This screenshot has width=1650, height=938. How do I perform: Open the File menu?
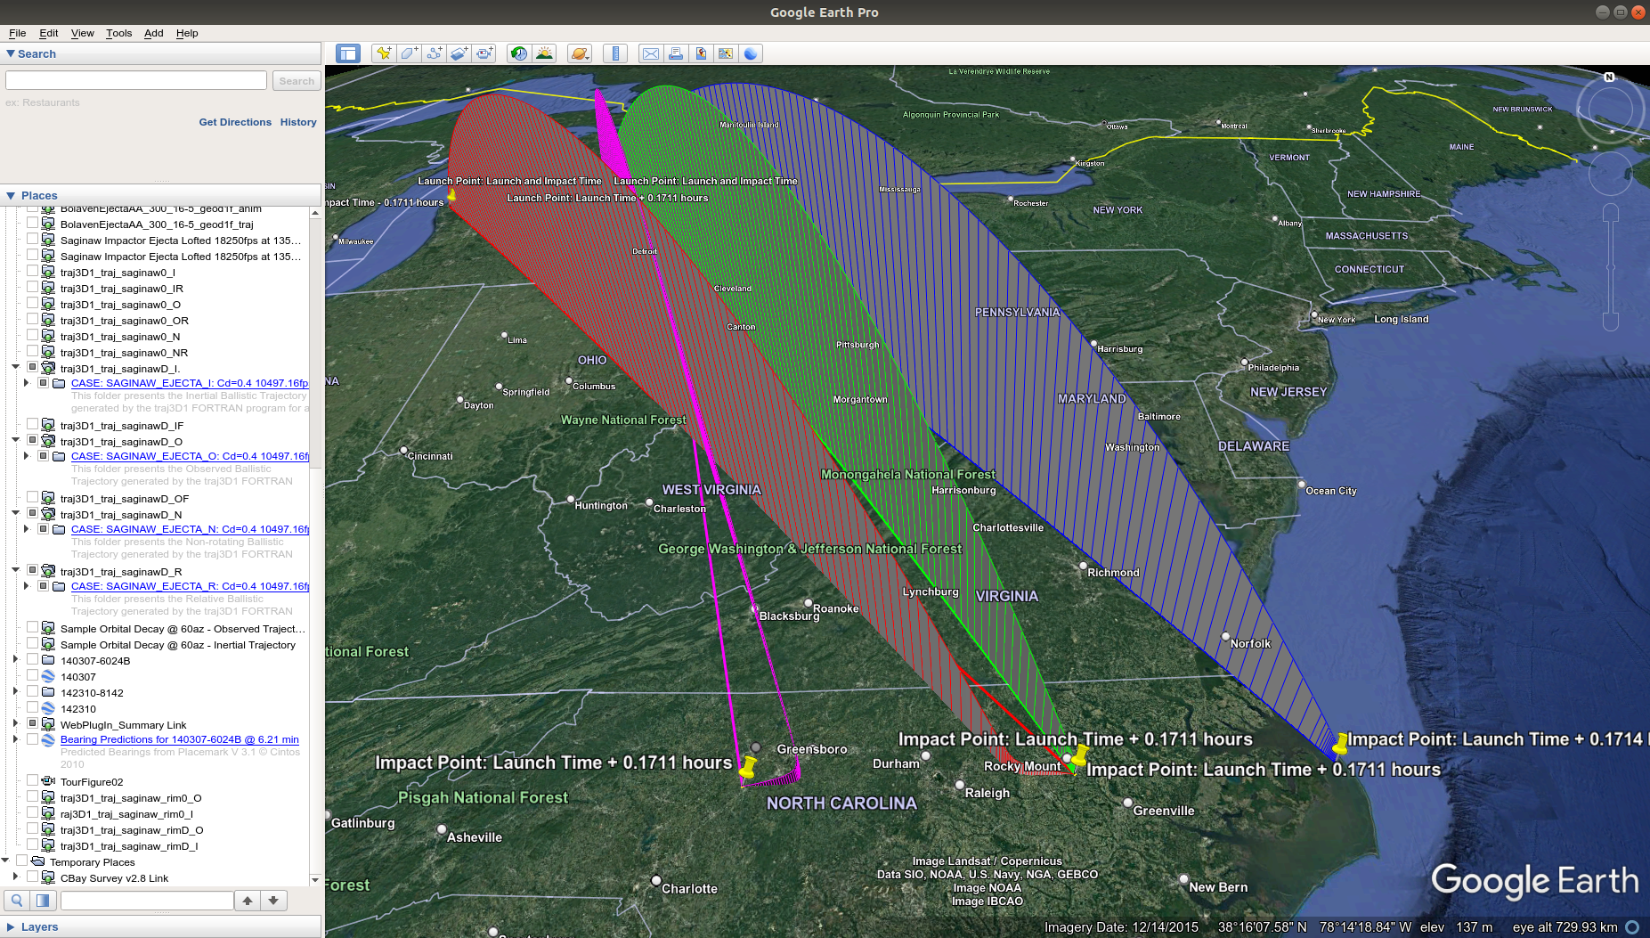pos(17,33)
